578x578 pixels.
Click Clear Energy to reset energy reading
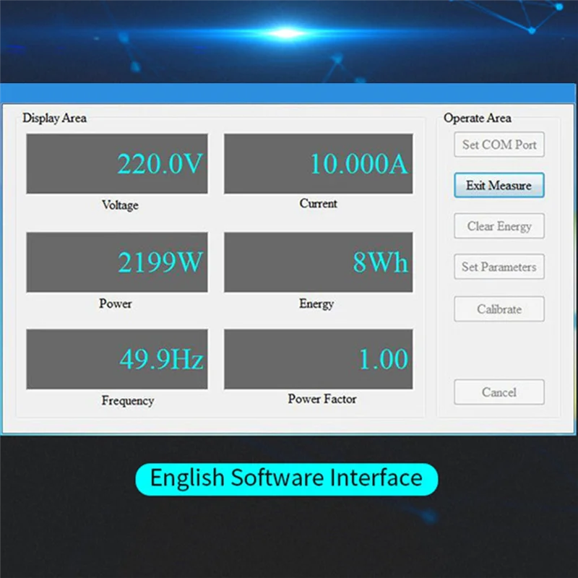tap(499, 226)
